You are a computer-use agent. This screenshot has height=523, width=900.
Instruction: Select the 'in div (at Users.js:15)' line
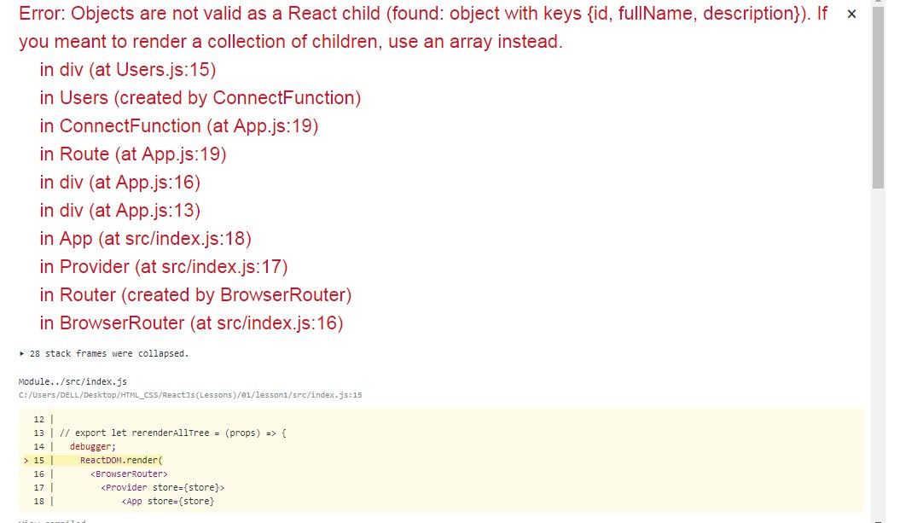(x=127, y=70)
